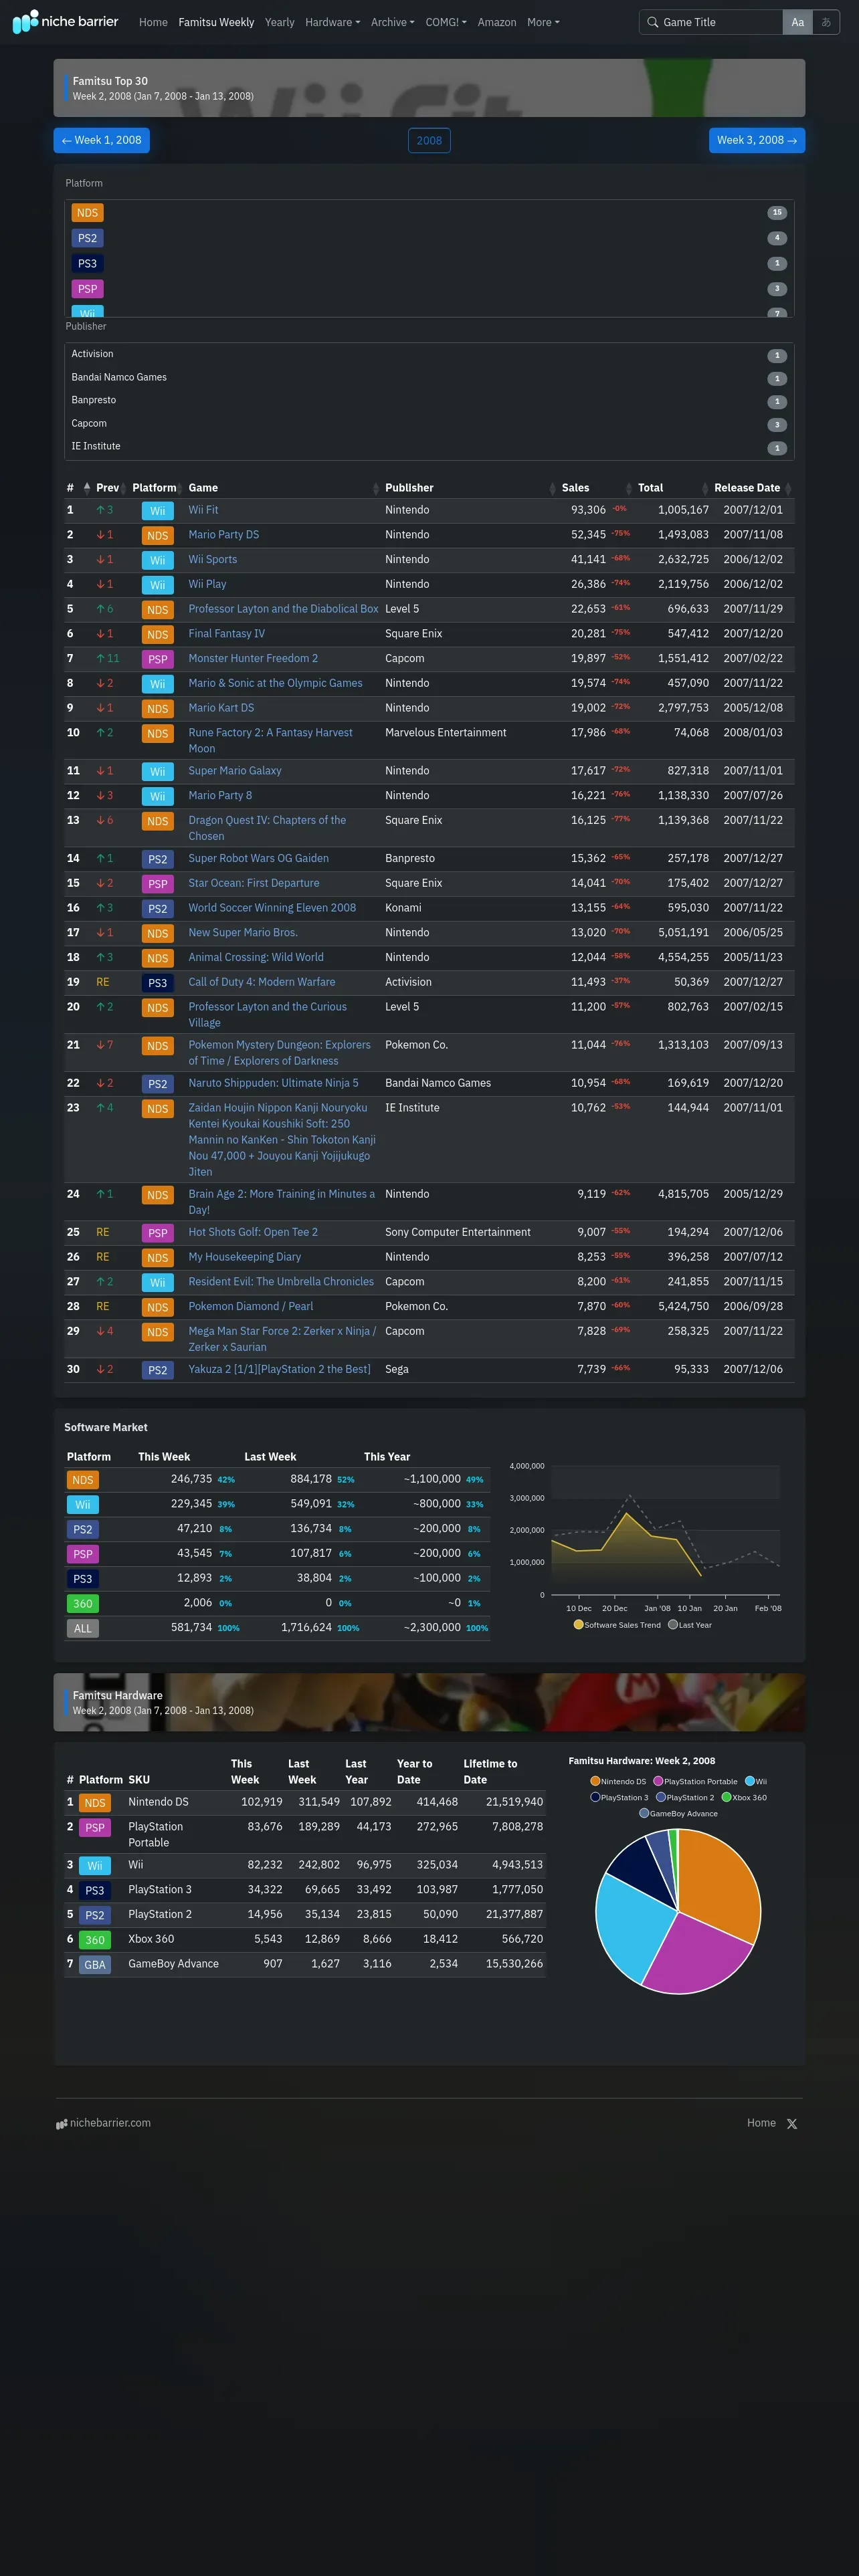Open the Famitsu Weekly nav item
This screenshot has height=2576, width=859.
pos(216,22)
